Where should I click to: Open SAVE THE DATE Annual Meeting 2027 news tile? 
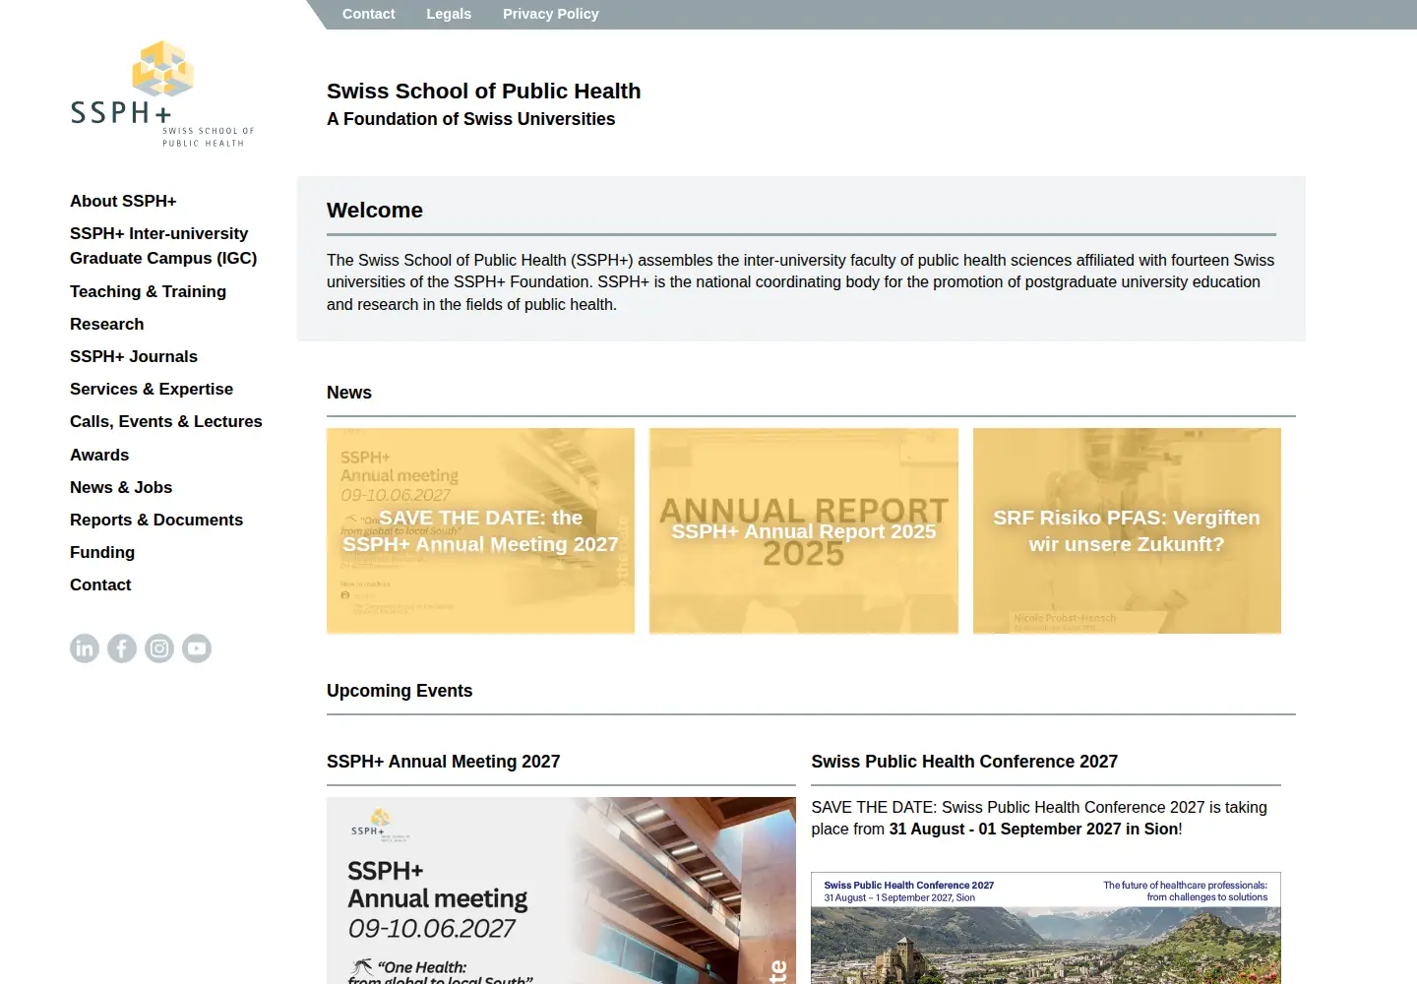[480, 530]
